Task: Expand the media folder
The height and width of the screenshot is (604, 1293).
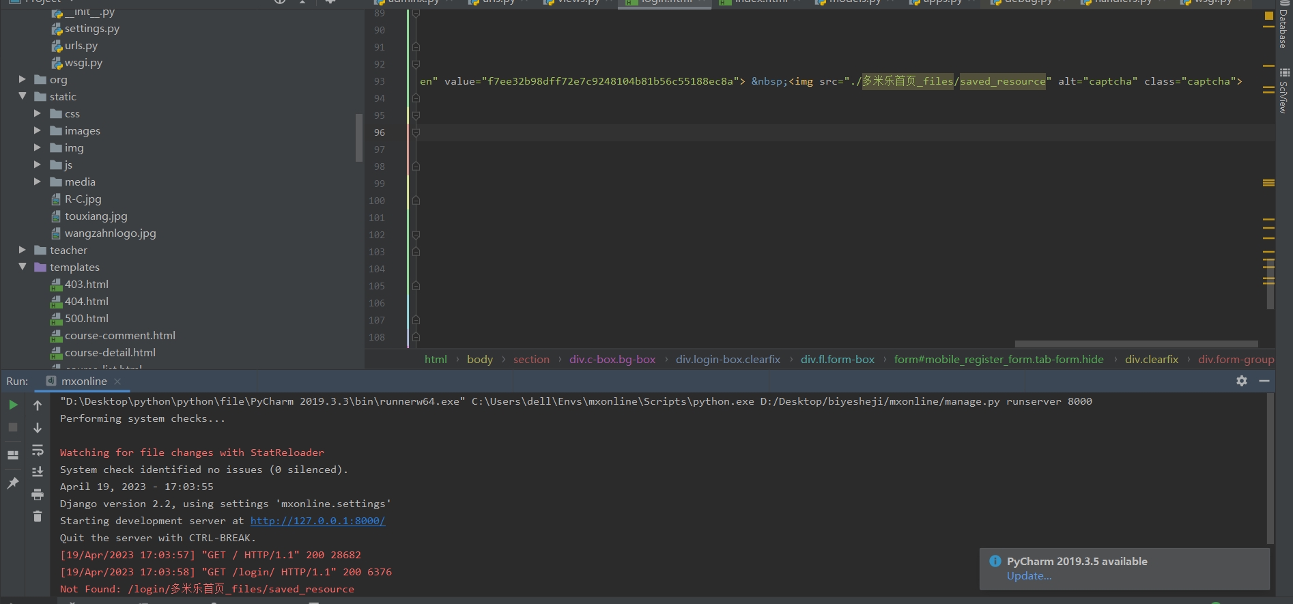Action: coord(38,182)
